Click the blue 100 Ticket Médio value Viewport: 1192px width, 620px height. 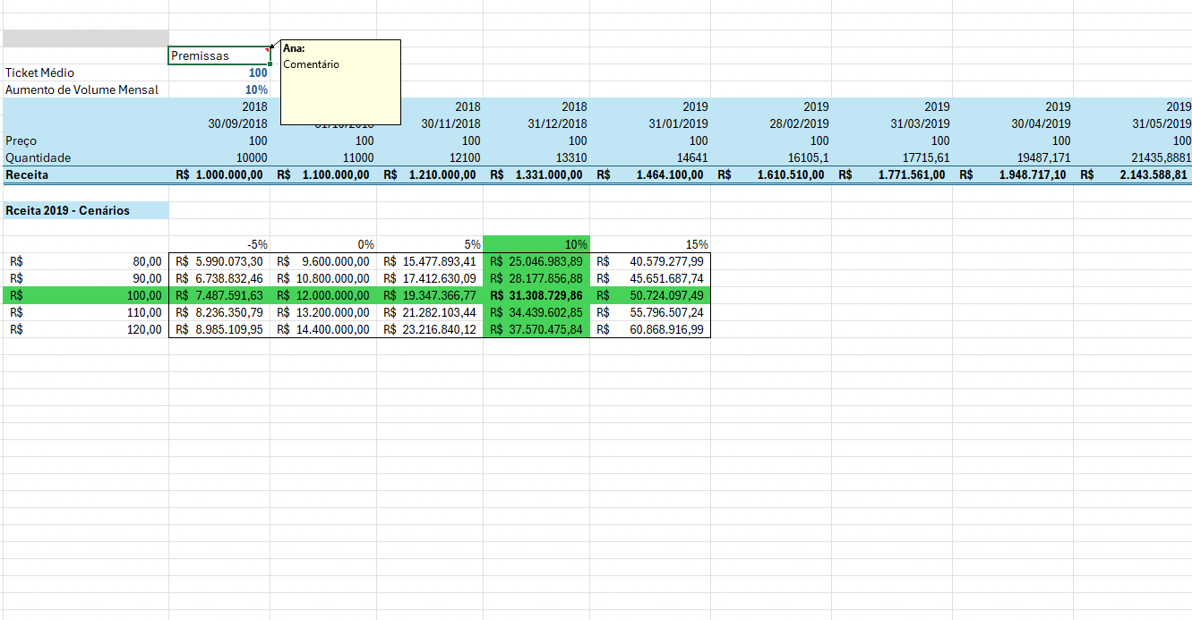(219, 72)
